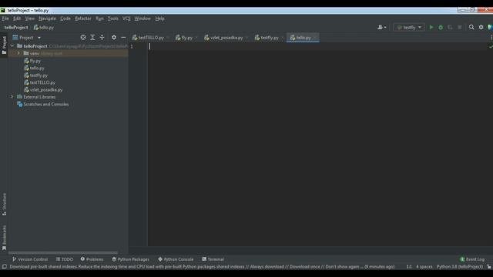Image resolution: width=493 pixels, height=277 pixels.
Task: Open Terminal tool window
Action: pyautogui.click(x=213, y=259)
